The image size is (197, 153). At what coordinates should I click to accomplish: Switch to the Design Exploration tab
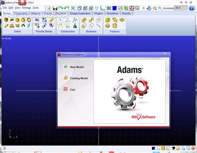click(x=80, y=14)
